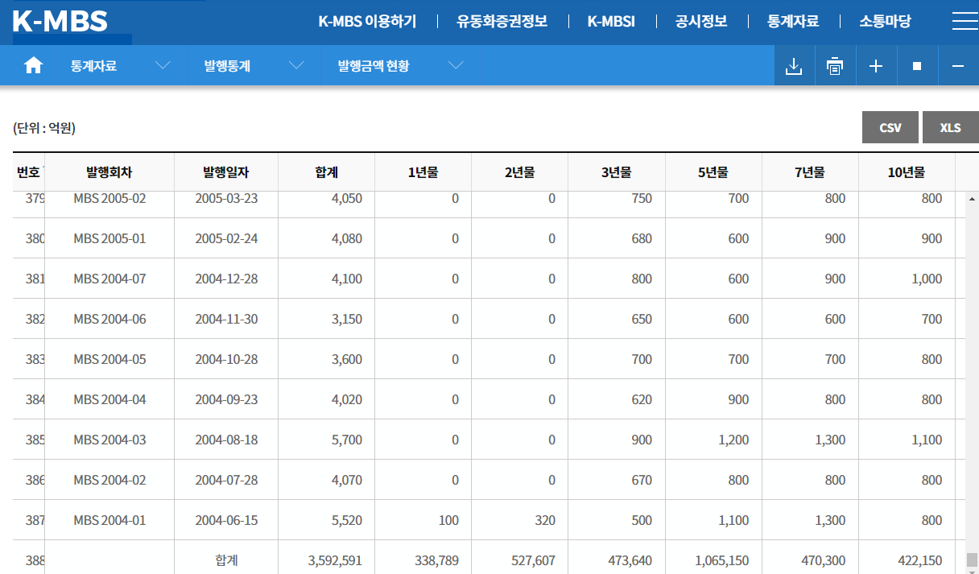Viewport: 979px width, 574px height.
Task: Click the 2년물 total 527,607
Action: click(534, 560)
